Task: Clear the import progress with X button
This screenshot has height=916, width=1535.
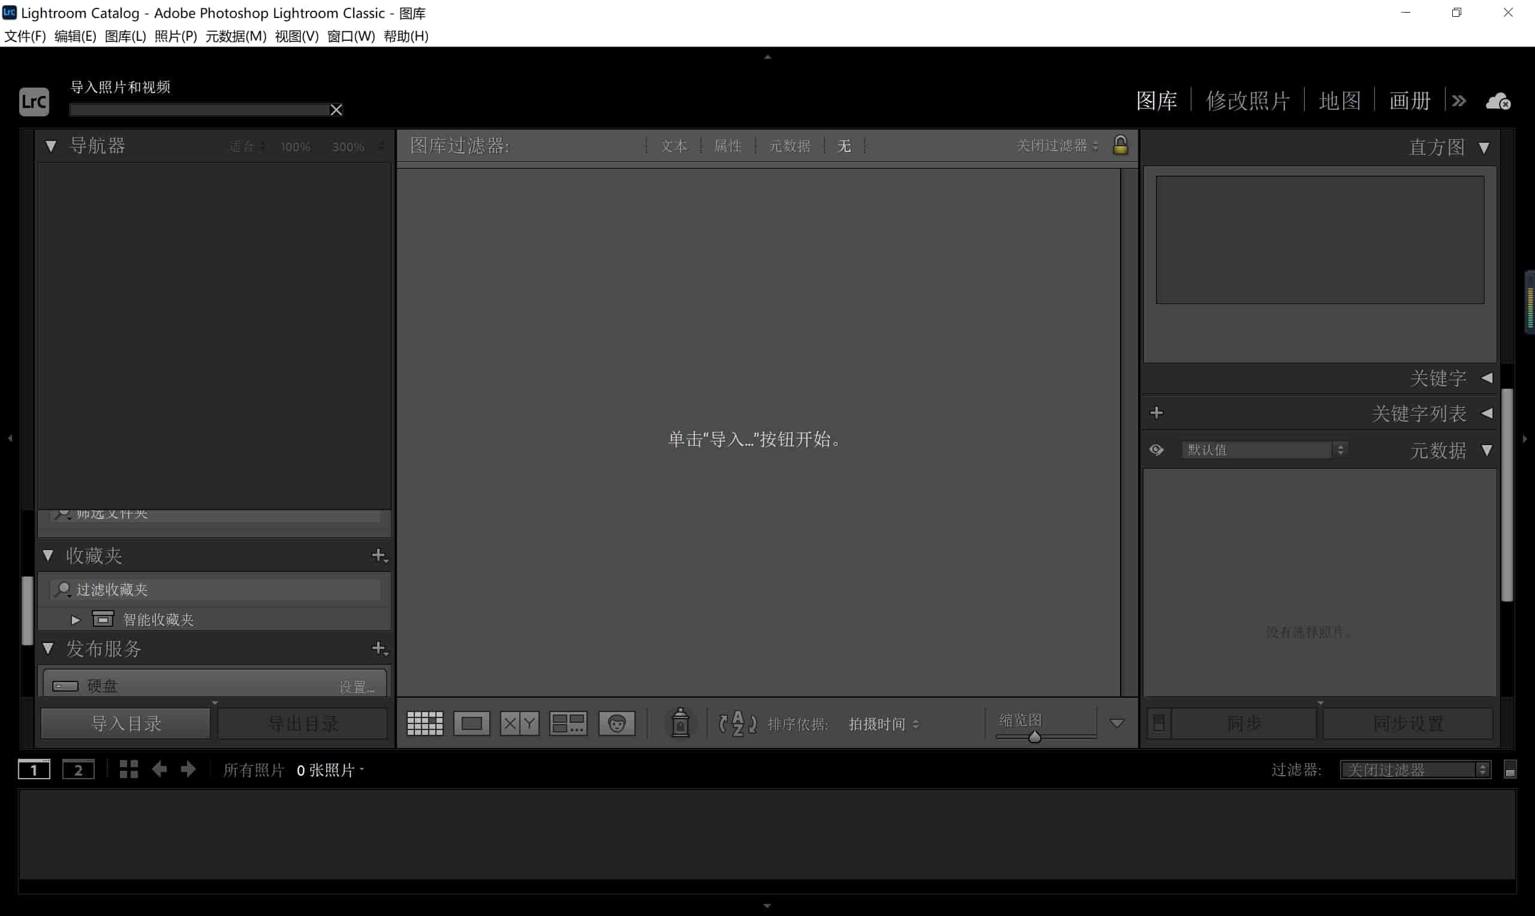Action: [336, 109]
